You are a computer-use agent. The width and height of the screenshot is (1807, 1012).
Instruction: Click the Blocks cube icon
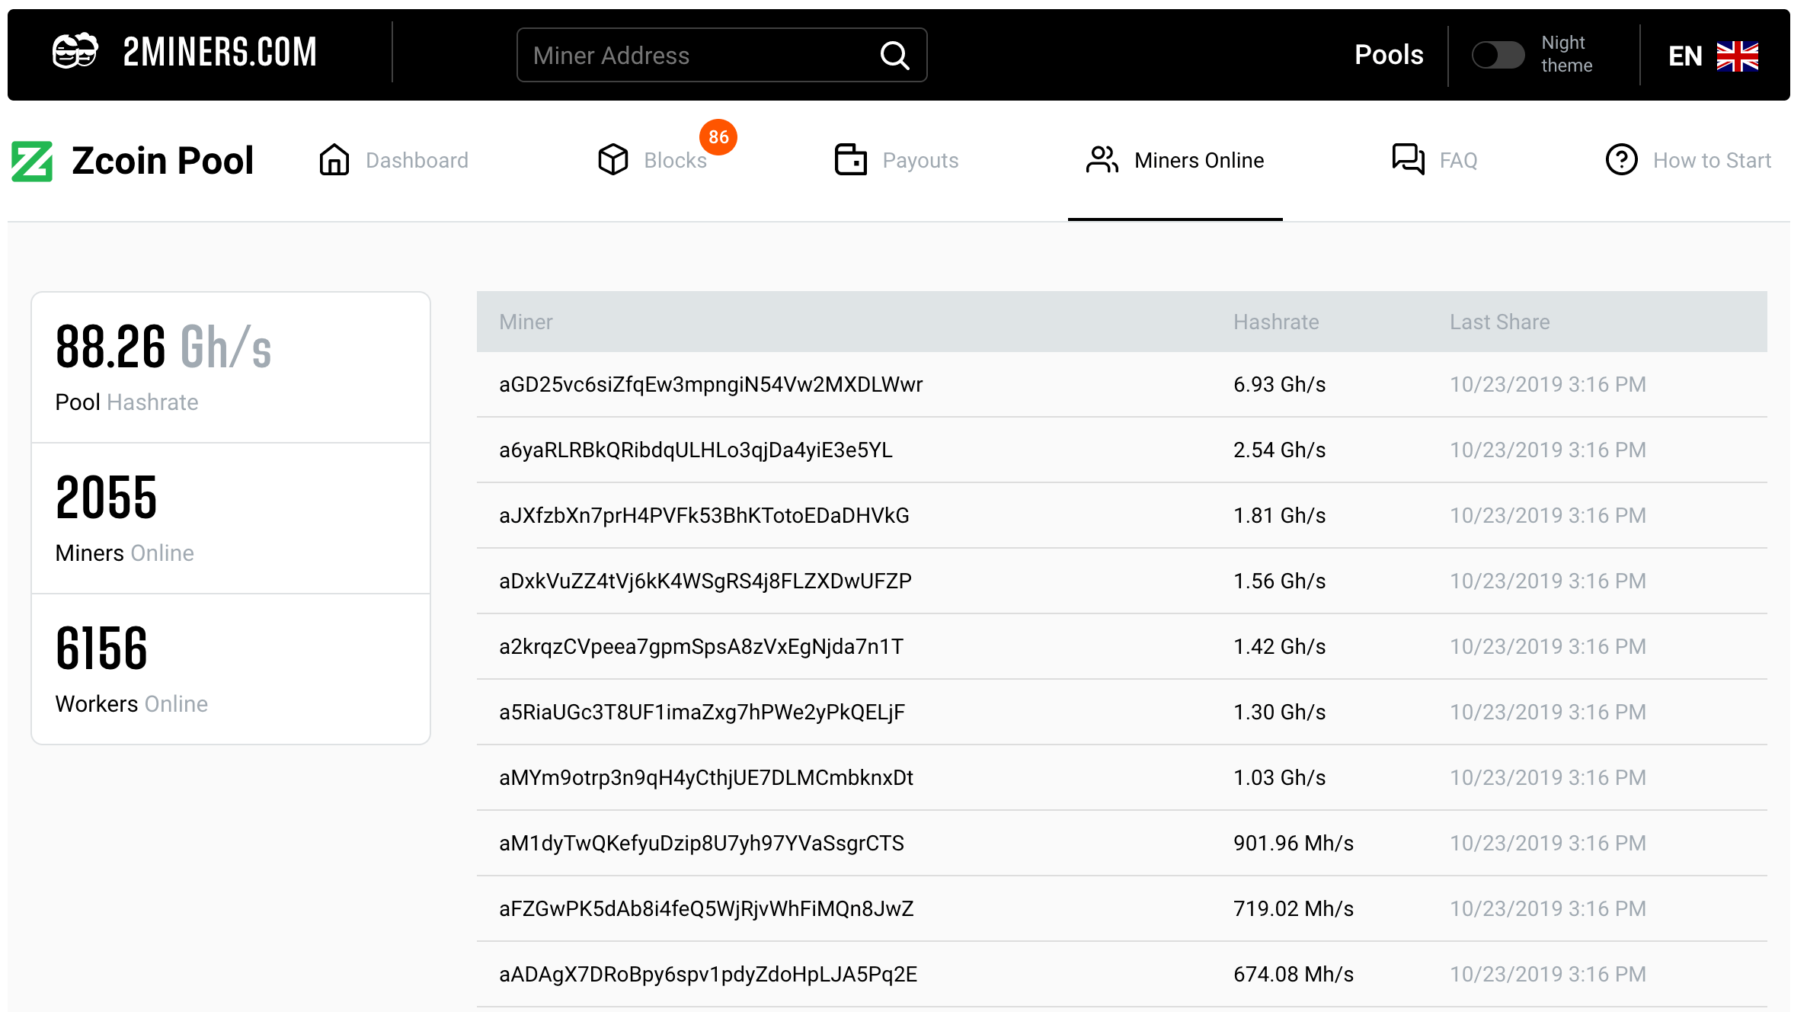[612, 160]
